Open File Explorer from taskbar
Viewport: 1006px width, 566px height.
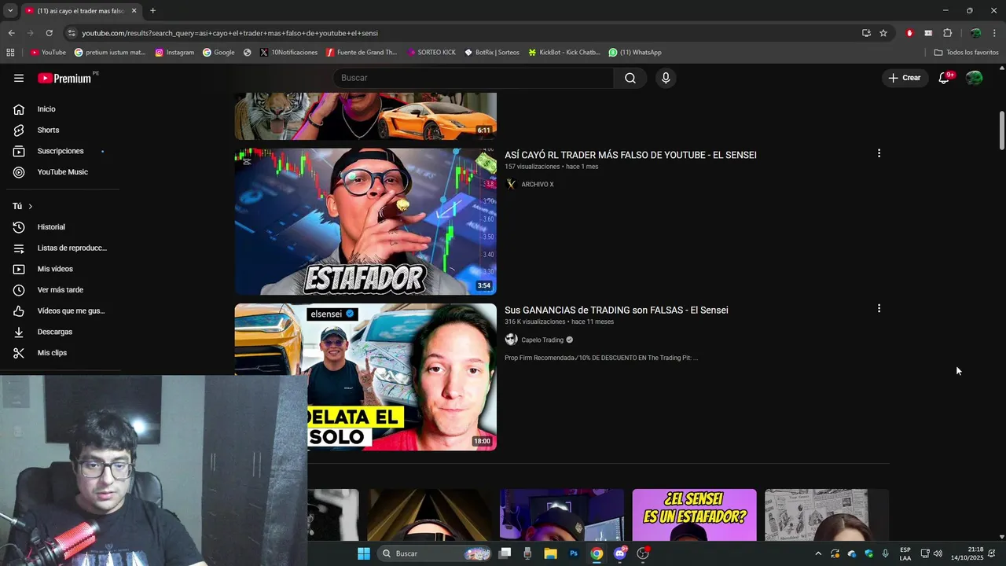[x=550, y=553]
